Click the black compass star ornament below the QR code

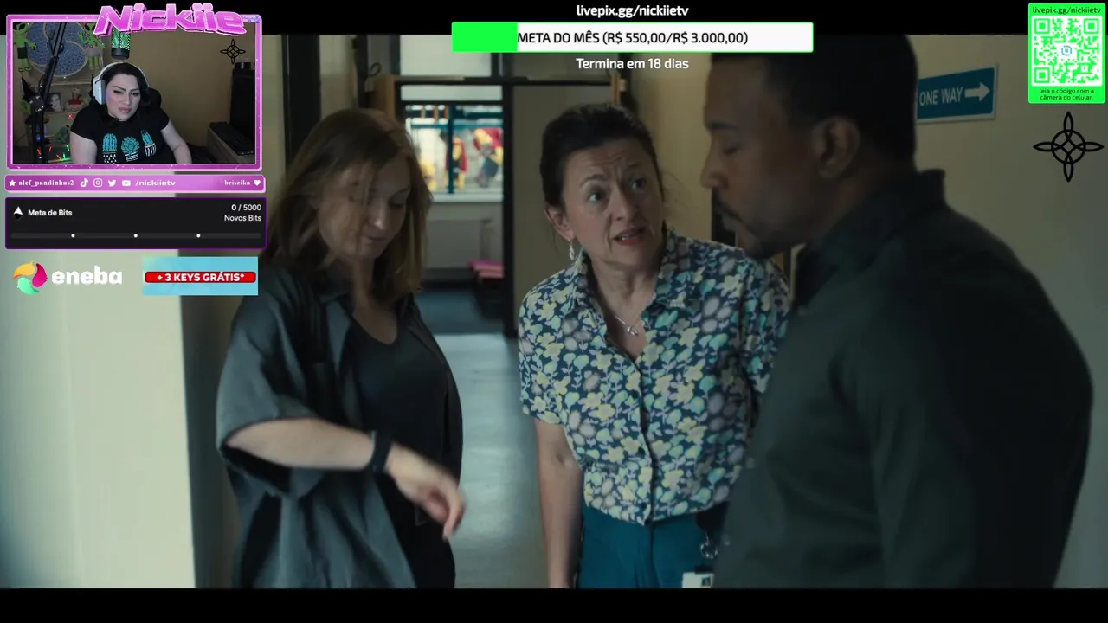coord(1068,146)
